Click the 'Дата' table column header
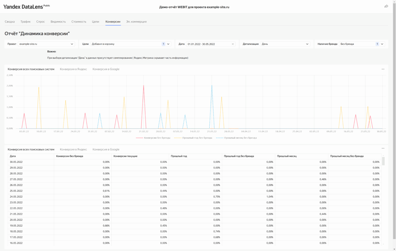396x251 pixels. (x=13, y=156)
